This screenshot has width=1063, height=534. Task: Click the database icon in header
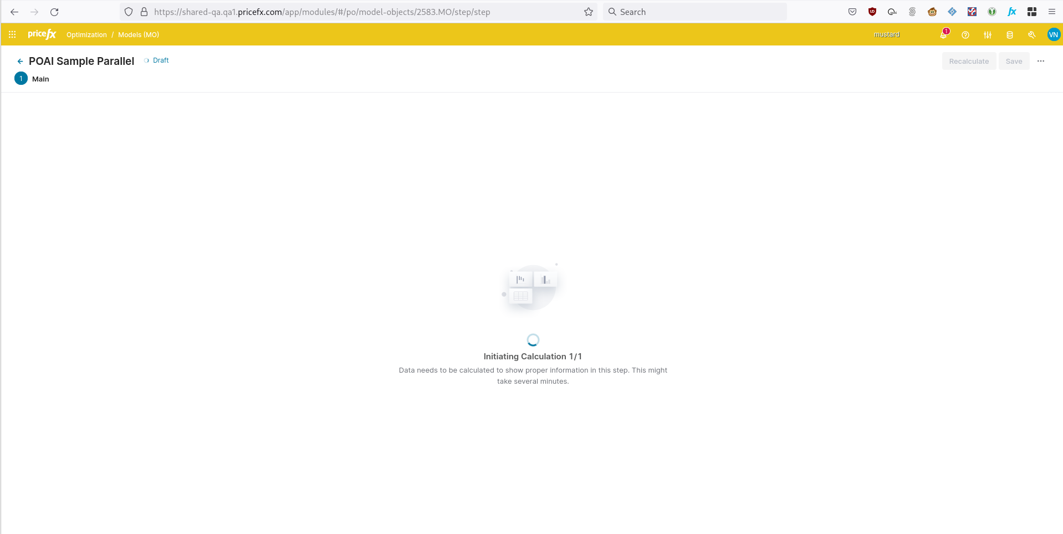[1010, 35]
